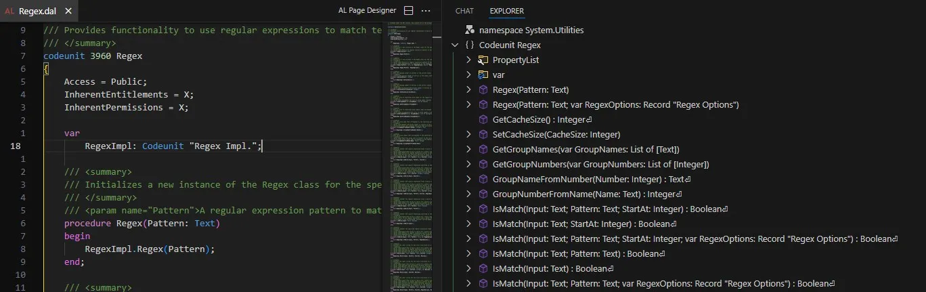Click the GroupNameFromNumber cube icon
Image resolution: width=926 pixels, height=292 pixels.
(x=483, y=179)
